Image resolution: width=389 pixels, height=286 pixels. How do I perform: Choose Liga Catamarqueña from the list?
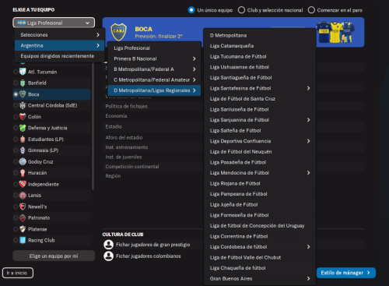coord(260,46)
